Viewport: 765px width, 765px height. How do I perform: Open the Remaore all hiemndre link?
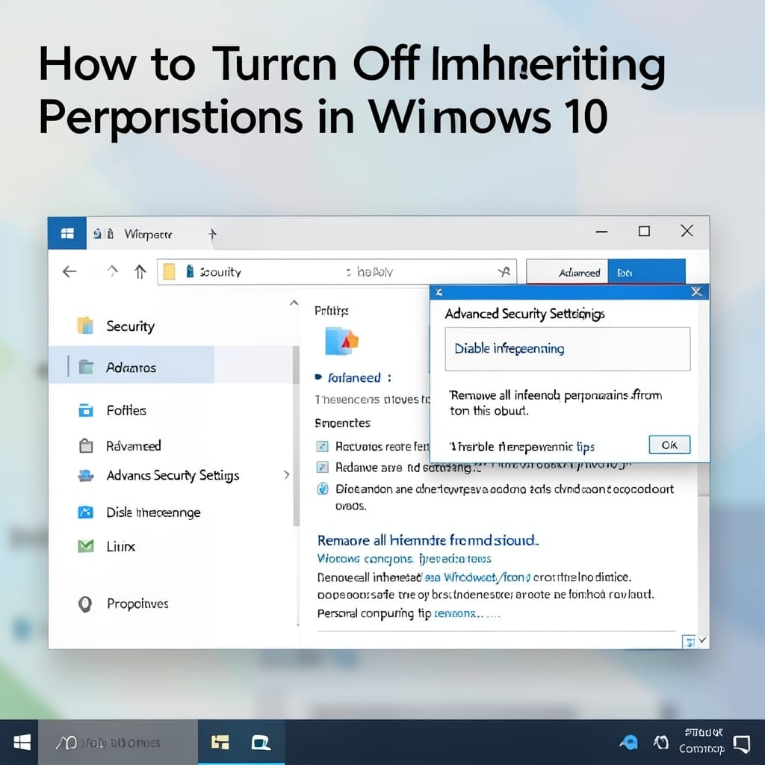tap(428, 540)
